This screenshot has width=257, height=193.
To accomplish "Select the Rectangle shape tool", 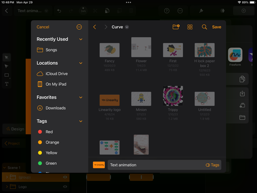I will coord(7,75).
